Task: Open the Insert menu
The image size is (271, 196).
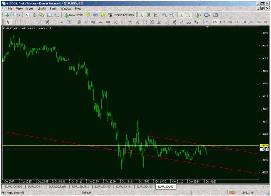Action: pyautogui.click(x=30, y=8)
